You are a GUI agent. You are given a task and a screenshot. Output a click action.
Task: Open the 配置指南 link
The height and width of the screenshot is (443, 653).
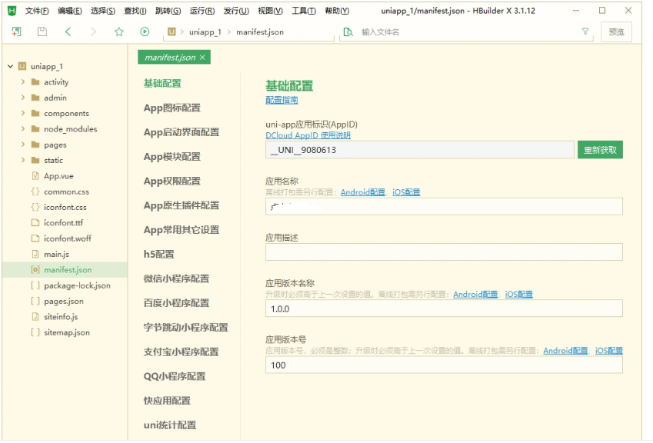[282, 100]
